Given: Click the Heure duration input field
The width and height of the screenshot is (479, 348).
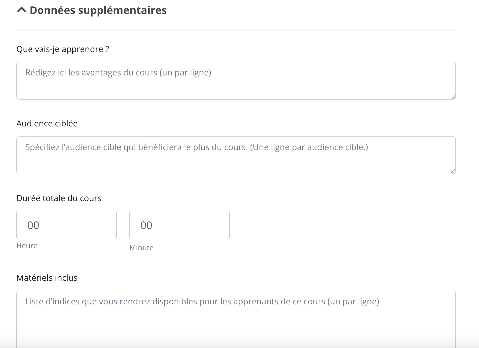Looking at the screenshot, I should tap(66, 225).
